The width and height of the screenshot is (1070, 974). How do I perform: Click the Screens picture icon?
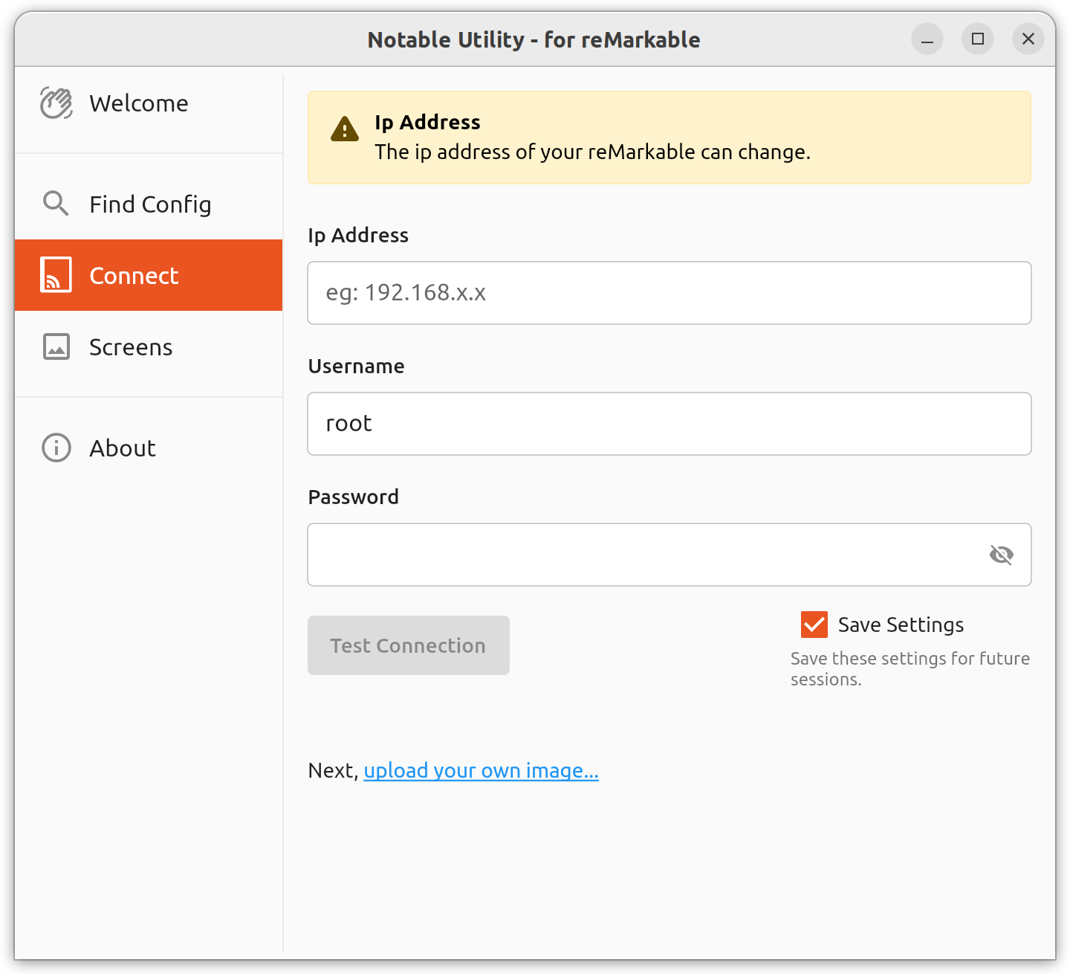point(55,346)
